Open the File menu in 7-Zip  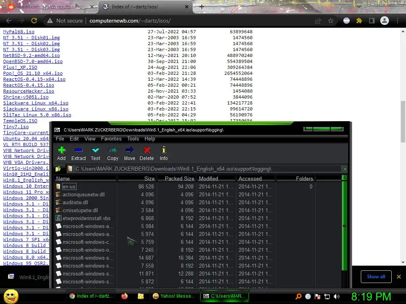(60, 139)
